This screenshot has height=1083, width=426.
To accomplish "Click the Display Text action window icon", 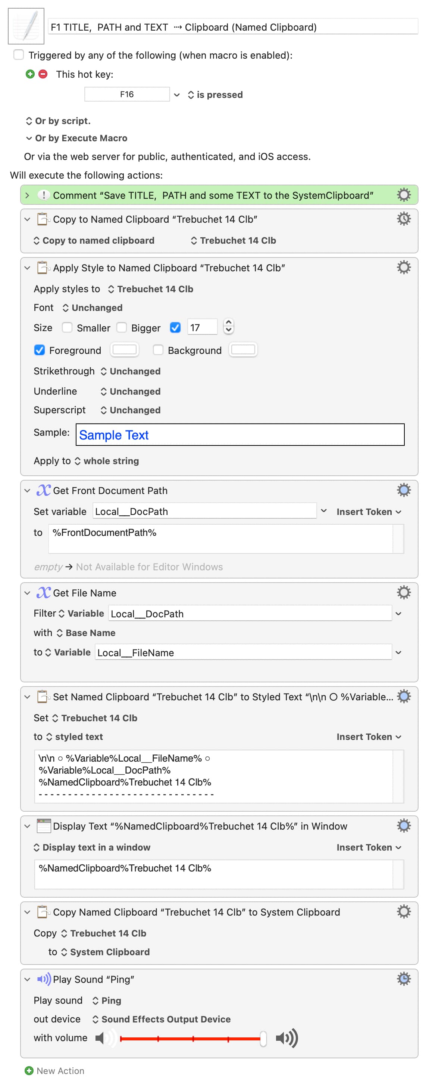I will [44, 826].
